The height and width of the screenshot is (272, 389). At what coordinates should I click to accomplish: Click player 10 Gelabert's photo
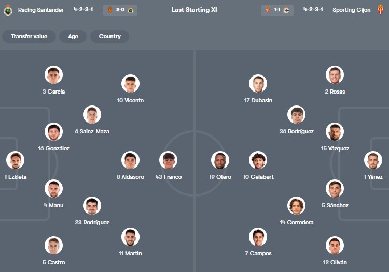coord(258,160)
